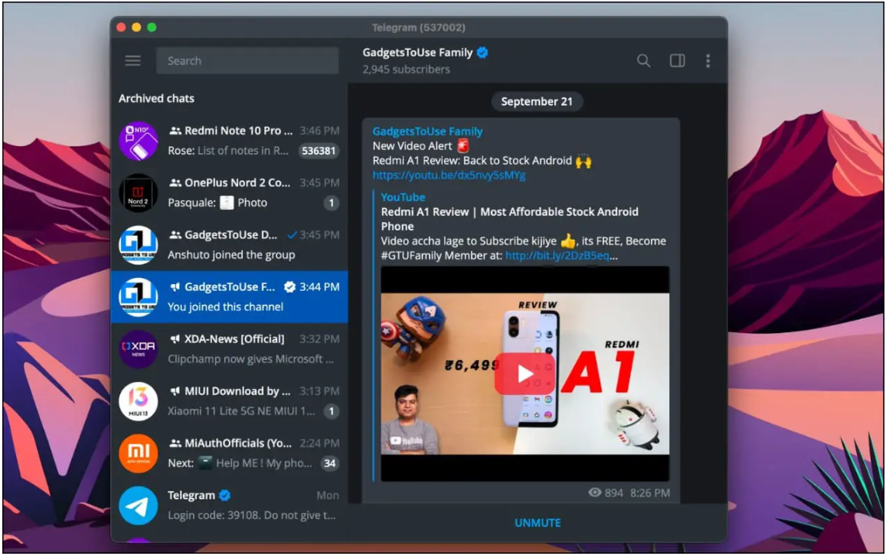Click the Redmi Note 10 Pro avatar
The width and height of the screenshot is (886, 556).
click(x=139, y=141)
